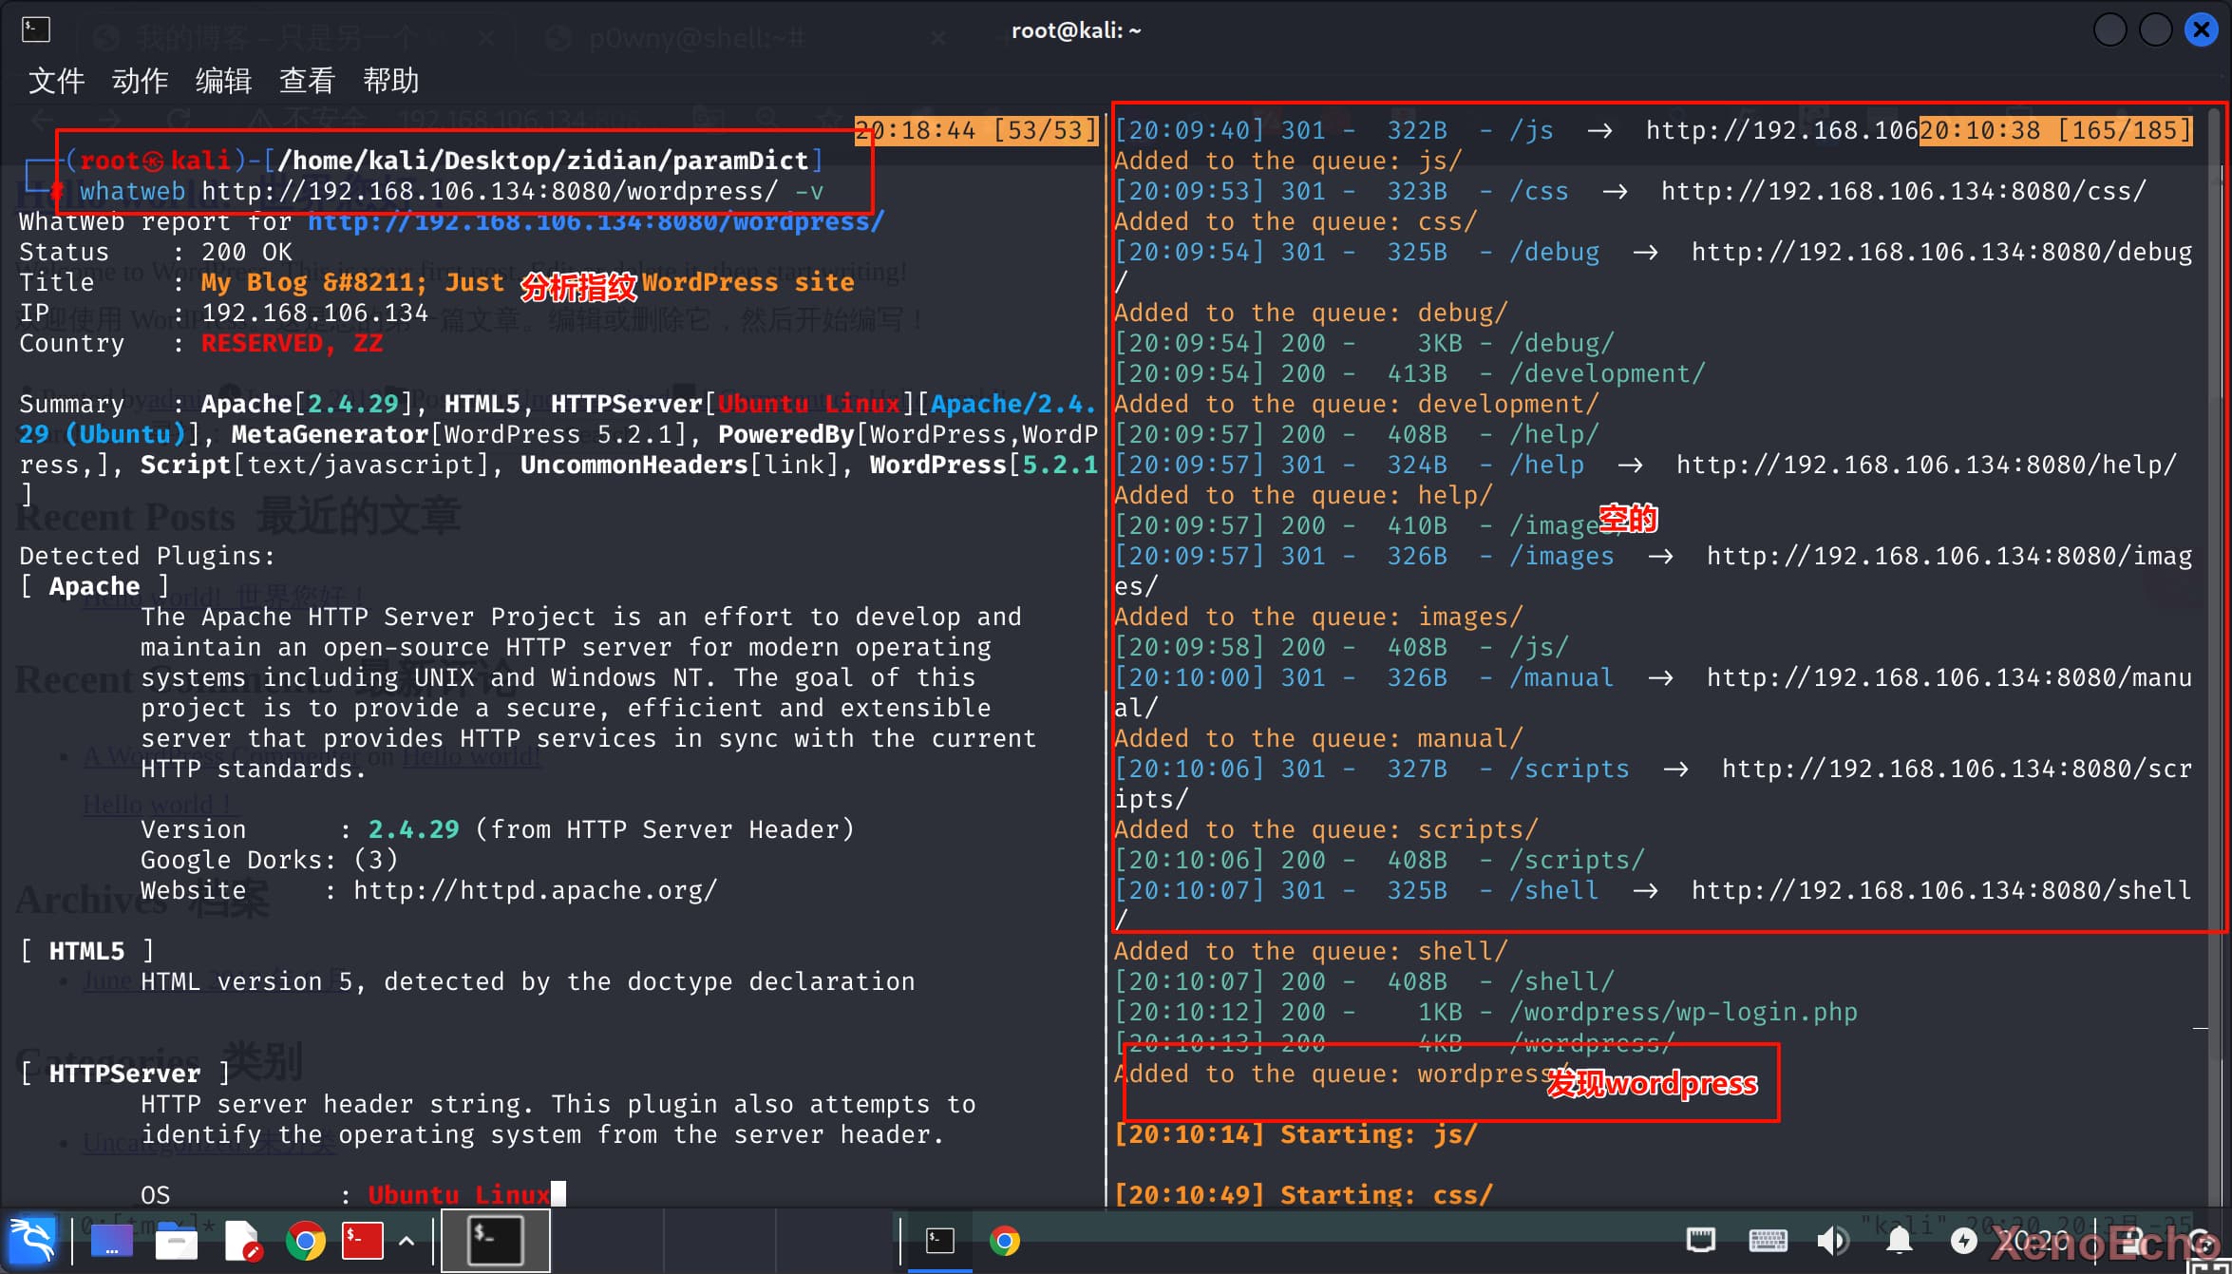Open the 编辑 menu
The image size is (2232, 1274).
(x=223, y=81)
